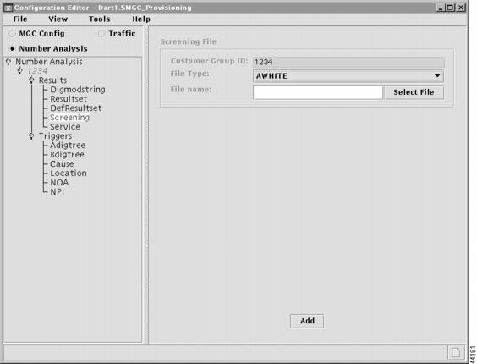Click the File name input field

point(318,92)
